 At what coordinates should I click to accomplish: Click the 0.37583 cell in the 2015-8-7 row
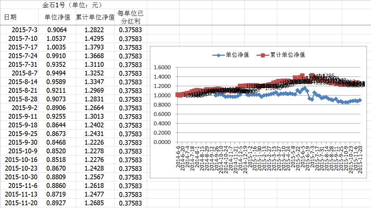click(130, 73)
